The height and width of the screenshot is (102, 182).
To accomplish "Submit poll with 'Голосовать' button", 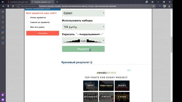I will pyautogui.click(x=43, y=33).
